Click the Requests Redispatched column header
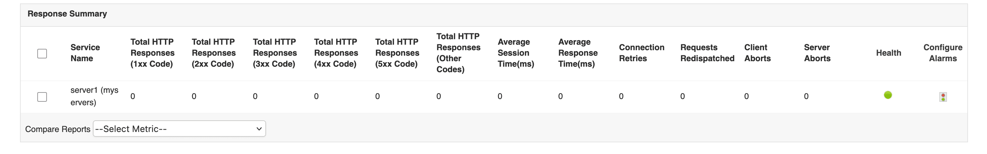The height and width of the screenshot is (154, 987). point(707,53)
